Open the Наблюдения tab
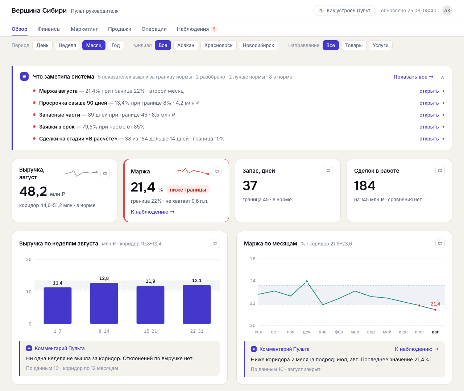This screenshot has width=464, height=391. click(x=197, y=29)
